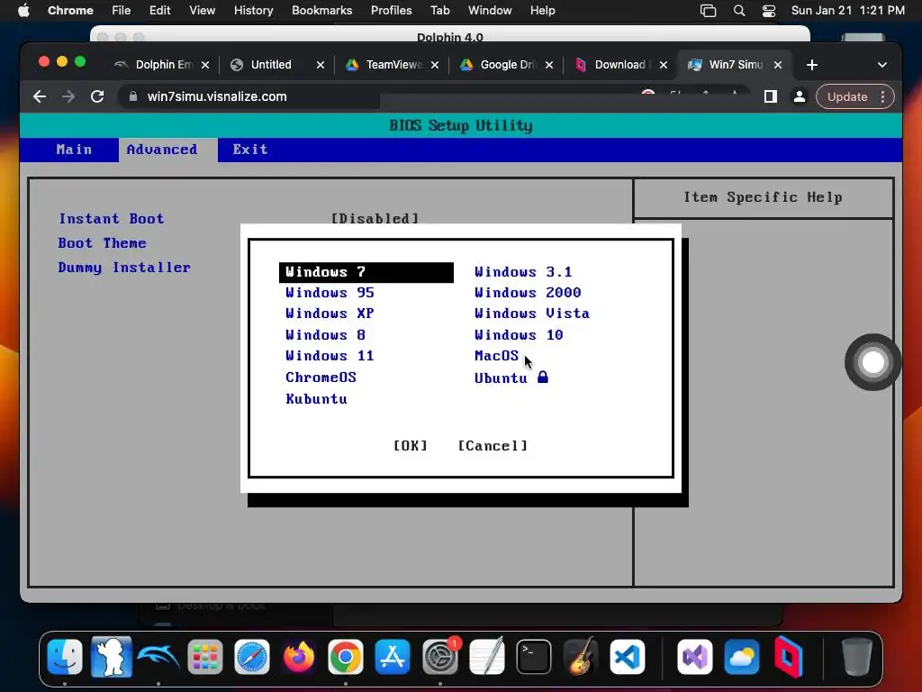Launch Terminal from the Dock
This screenshot has width=922, height=692.
point(534,657)
